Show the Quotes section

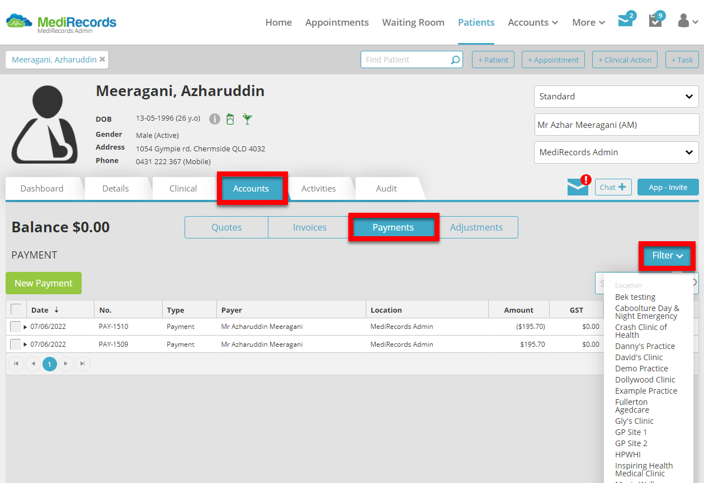pyautogui.click(x=226, y=227)
